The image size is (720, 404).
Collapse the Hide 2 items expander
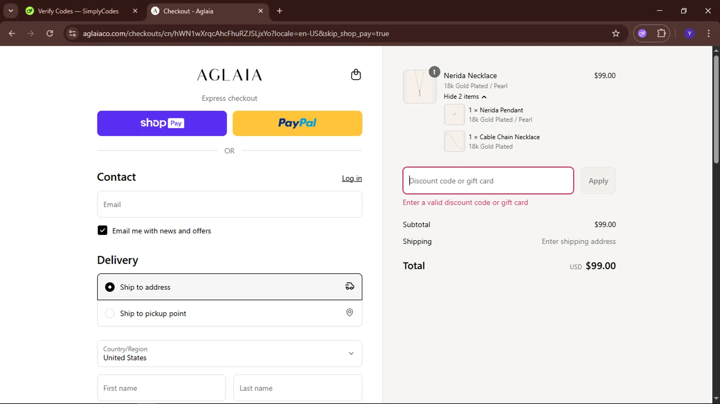[x=465, y=96]
